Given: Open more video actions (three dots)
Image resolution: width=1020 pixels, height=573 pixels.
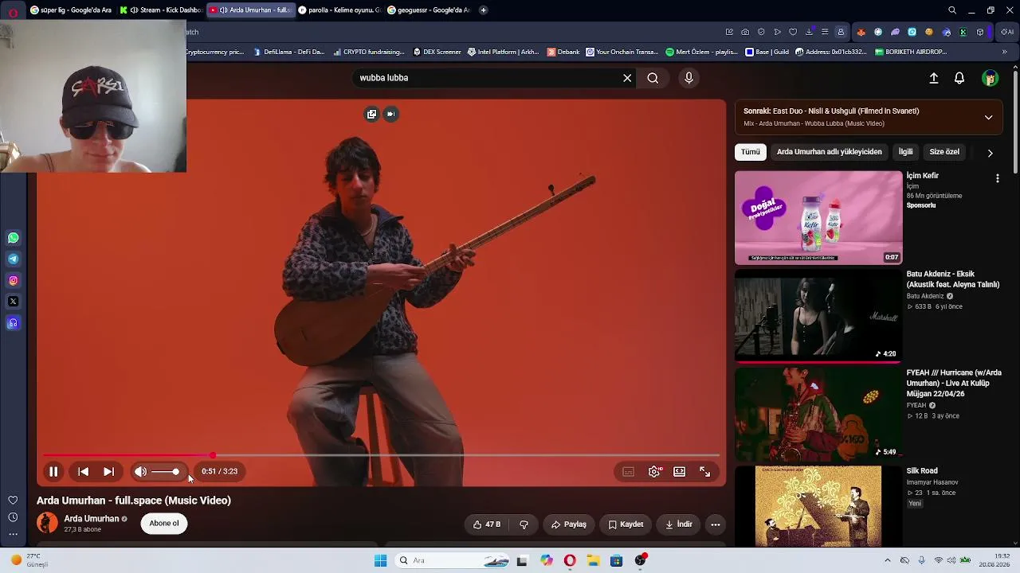Looking at the screenshot, I should (716, 524).
